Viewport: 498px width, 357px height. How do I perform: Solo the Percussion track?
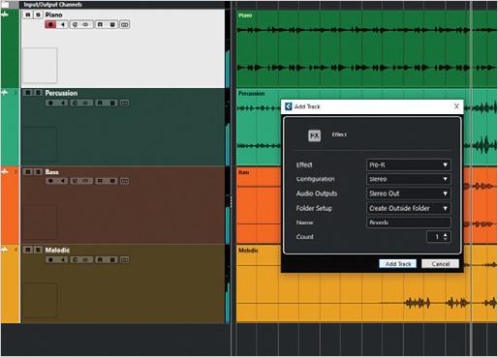coord(38,93)
